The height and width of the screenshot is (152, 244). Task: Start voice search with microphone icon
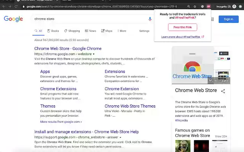coord(150,19)
